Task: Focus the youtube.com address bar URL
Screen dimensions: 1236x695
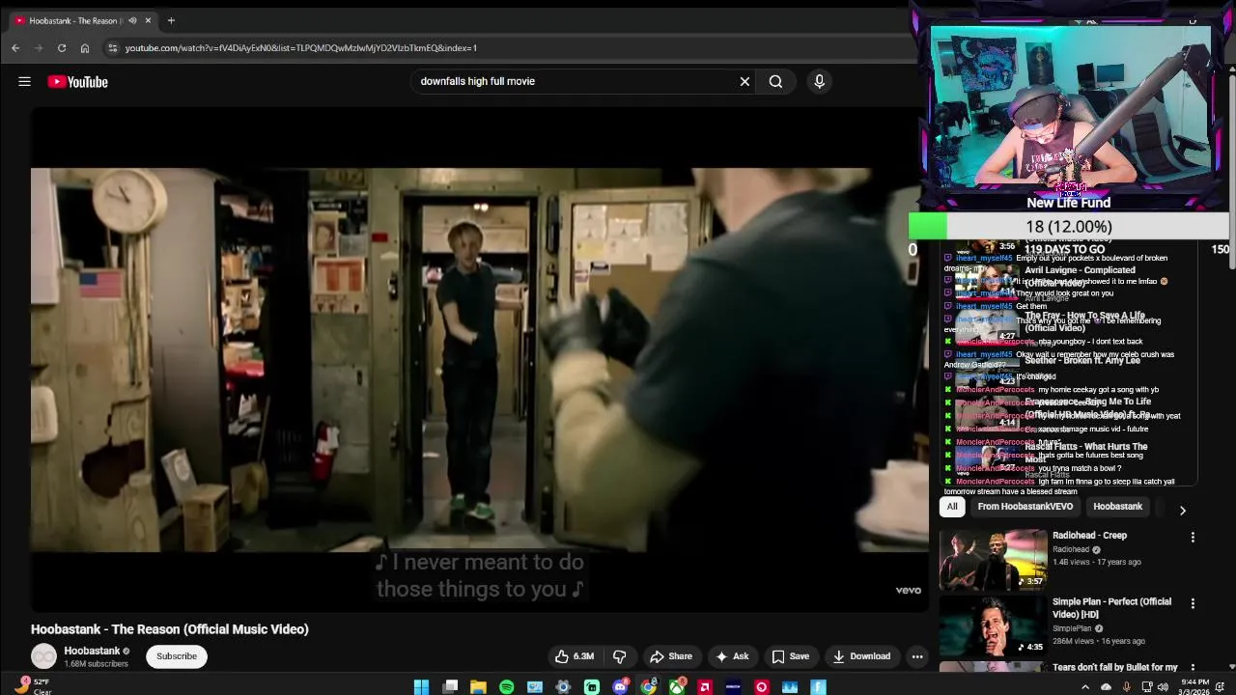Action: point(300,47)
